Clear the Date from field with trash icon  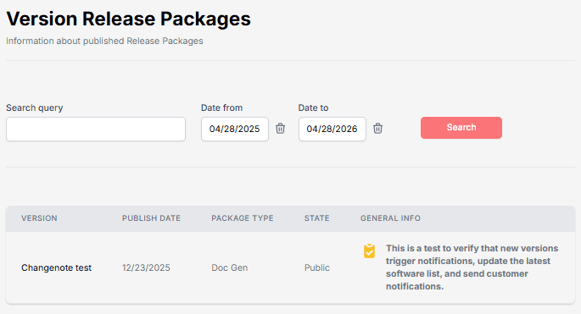(x=280, y=129)
